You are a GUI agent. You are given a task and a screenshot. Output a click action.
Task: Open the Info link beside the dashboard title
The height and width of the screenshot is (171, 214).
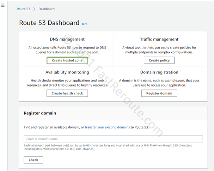pos(85,24)
